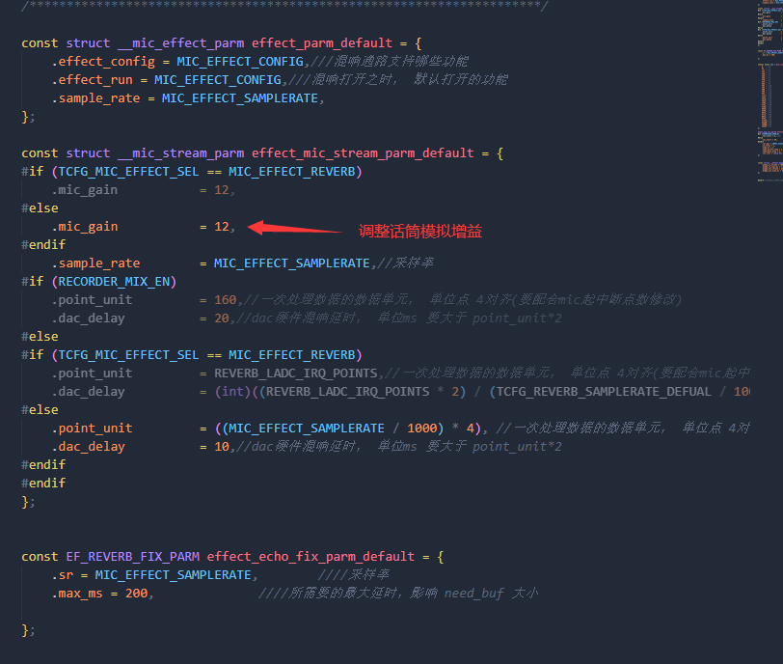Viewport: 783px width, 664px height.
Task: Click the dac_delay value 10
Action: pos(221,447)
